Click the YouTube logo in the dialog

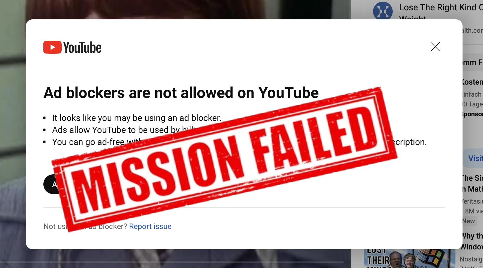tap(72, 47)
